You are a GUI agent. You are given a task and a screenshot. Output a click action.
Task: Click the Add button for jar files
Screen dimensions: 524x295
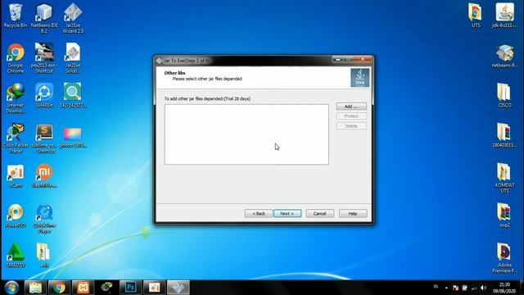pyautogui.click(x=351, y=107)
